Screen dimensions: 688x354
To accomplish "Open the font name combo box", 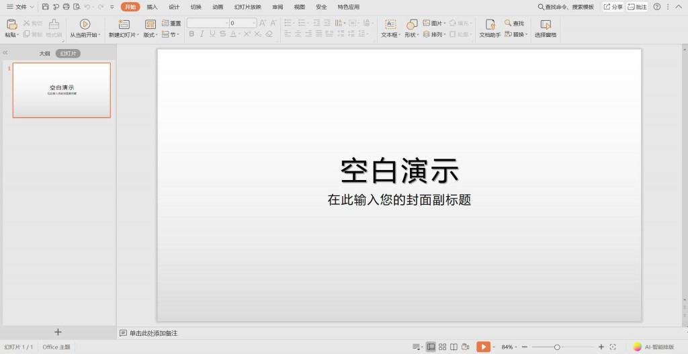I will pos(208,23).
